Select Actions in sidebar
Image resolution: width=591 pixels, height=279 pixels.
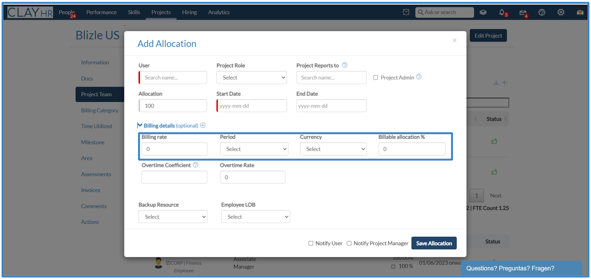tap(90, 222)
